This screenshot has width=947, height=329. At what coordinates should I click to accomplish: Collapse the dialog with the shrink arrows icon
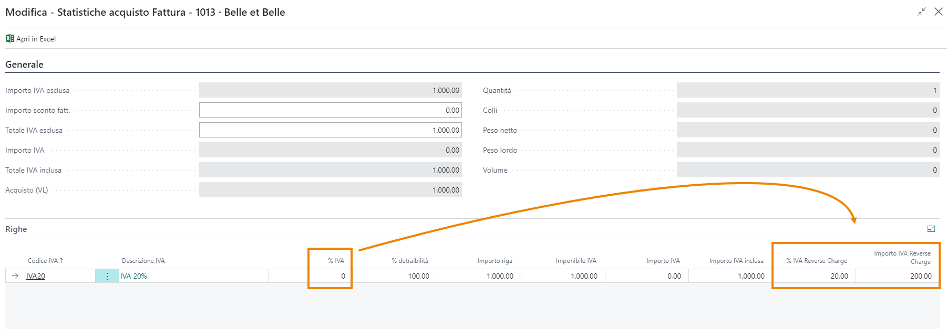click(922, 12)
